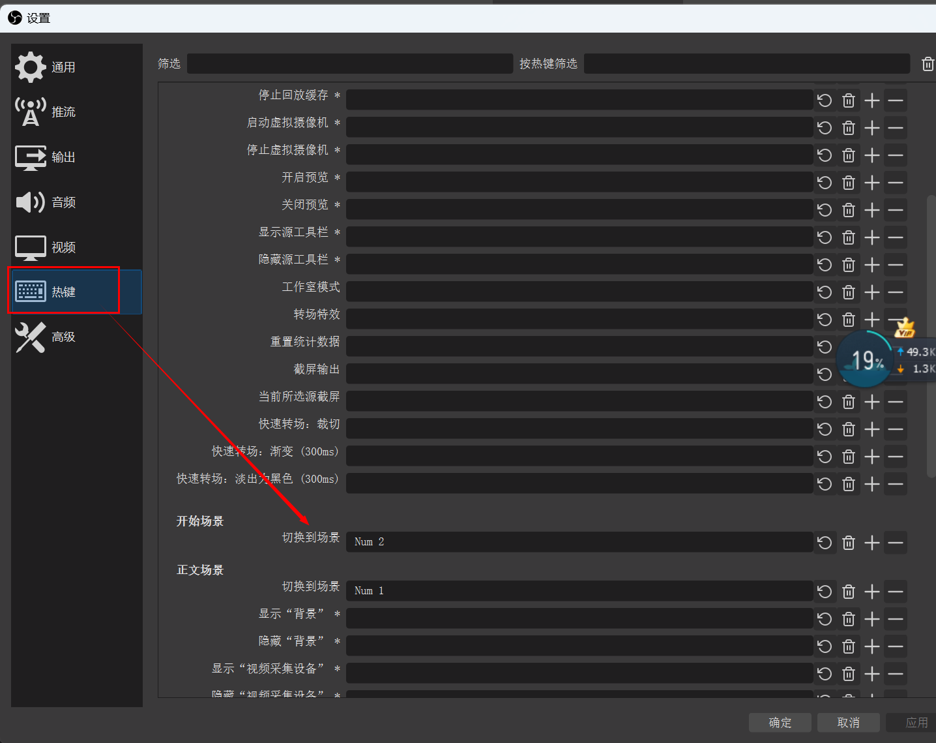Clear the 关闭预览 hotkey with trash icon
Image resolution: width=936 pixels, height=743 pixels.
849,210
